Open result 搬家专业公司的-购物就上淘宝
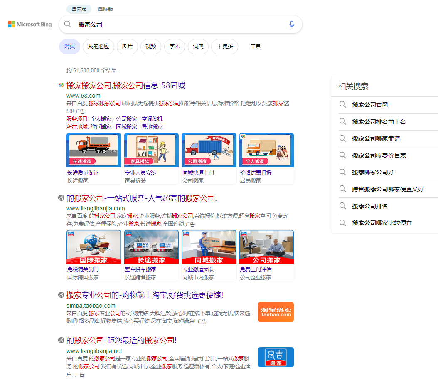Screen dimensions: 438x380 point(145,295)
